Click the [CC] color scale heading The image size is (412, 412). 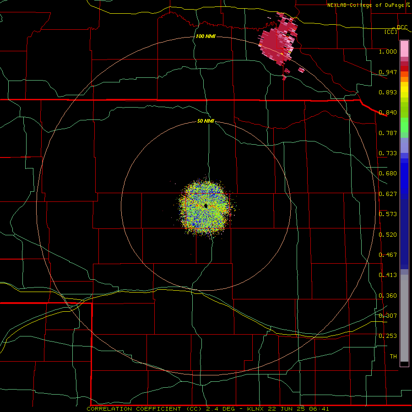tap(391, 32)
